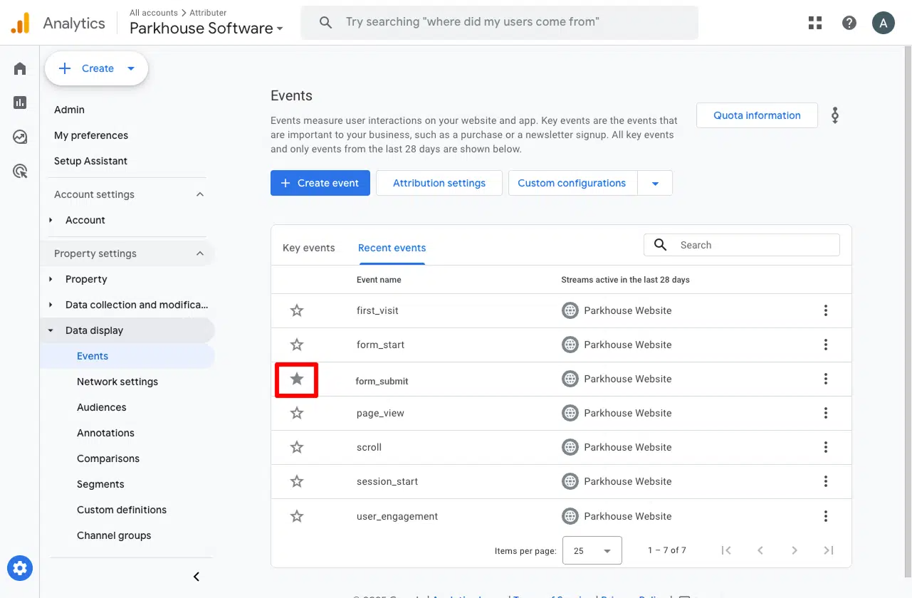Image resolution: width=912 pixels, height=598 pixels.
Task: Toggle the star for the page_view event
Action: point(296,413)
